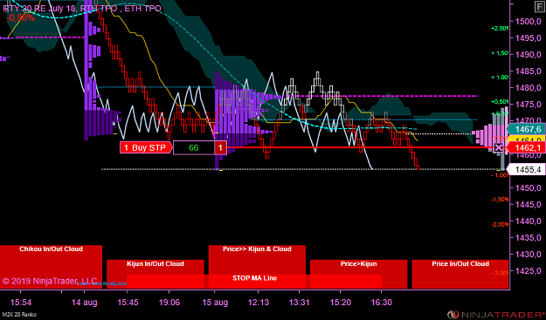Click the 1450,0 price axis label
Viewport: 546px width, 320px height.
(x=528, y=188)
